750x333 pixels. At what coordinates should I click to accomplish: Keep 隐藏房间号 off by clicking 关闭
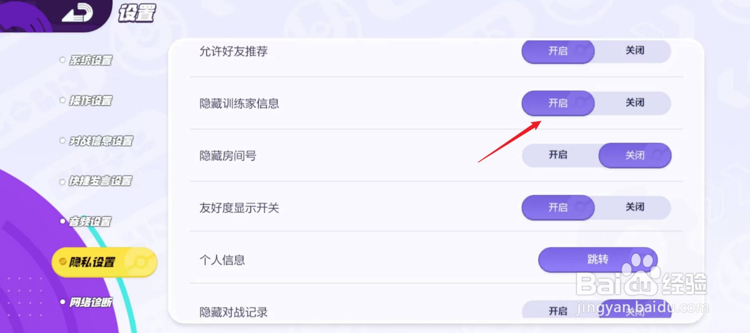point(635,155)
